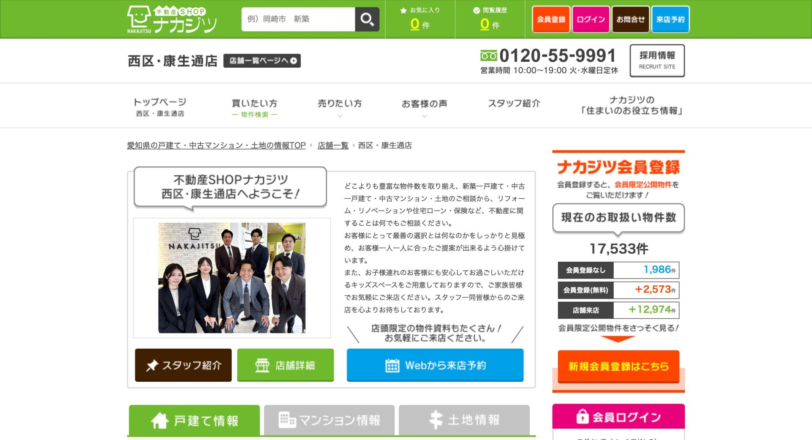Click the staff group photo
Image resolution: width=812 pixels, height=440 pixels.
coord(232,278)
